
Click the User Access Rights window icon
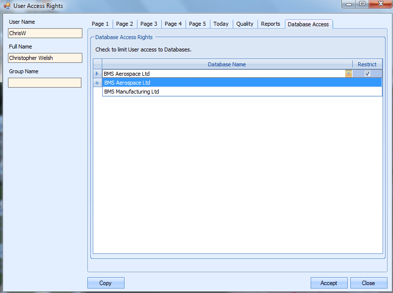coord(7,6)
